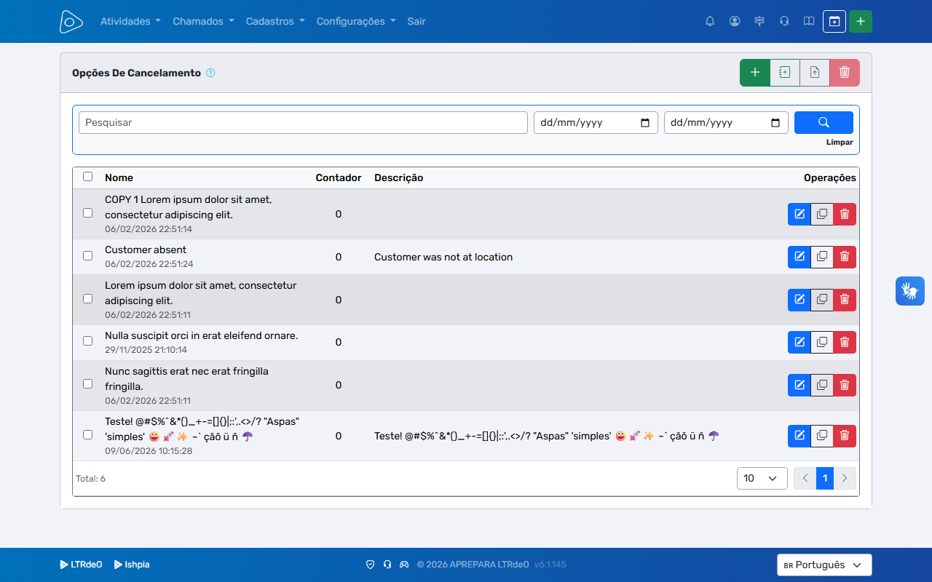Viewport: 932px width, 582px height.
Task: Delete the 'Teste! @#$%' row
Action: 845,436
